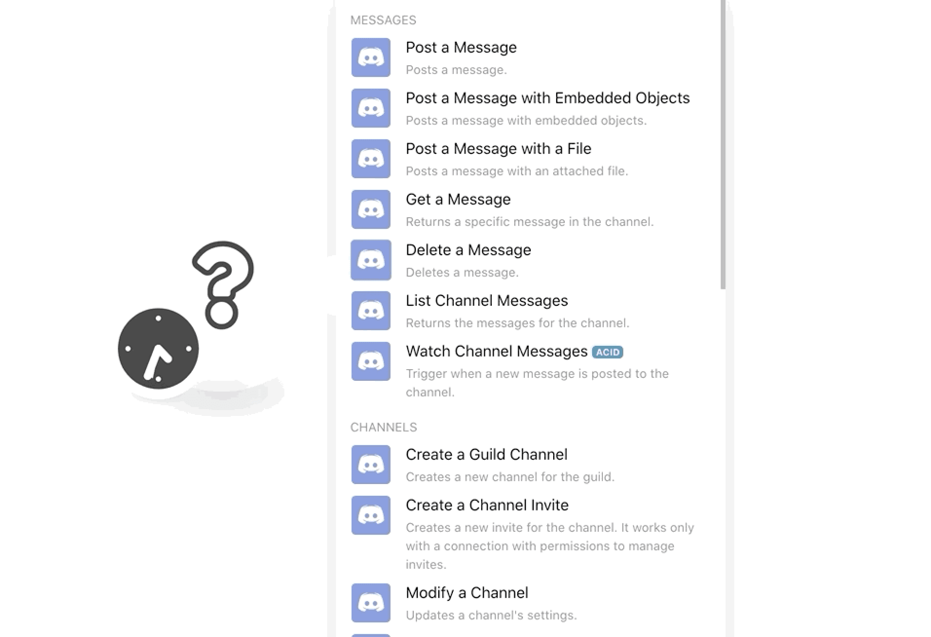Click the Discord icon beside Watch Channel Messages
The height and width of the screenshot is (637, 931).
coord(371,361)
